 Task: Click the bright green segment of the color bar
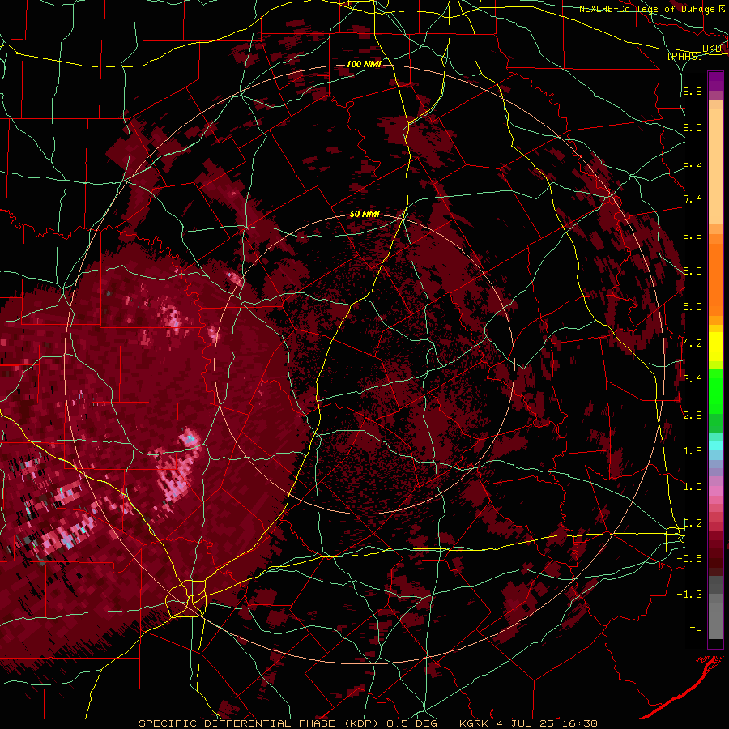(x=715, y=390)
